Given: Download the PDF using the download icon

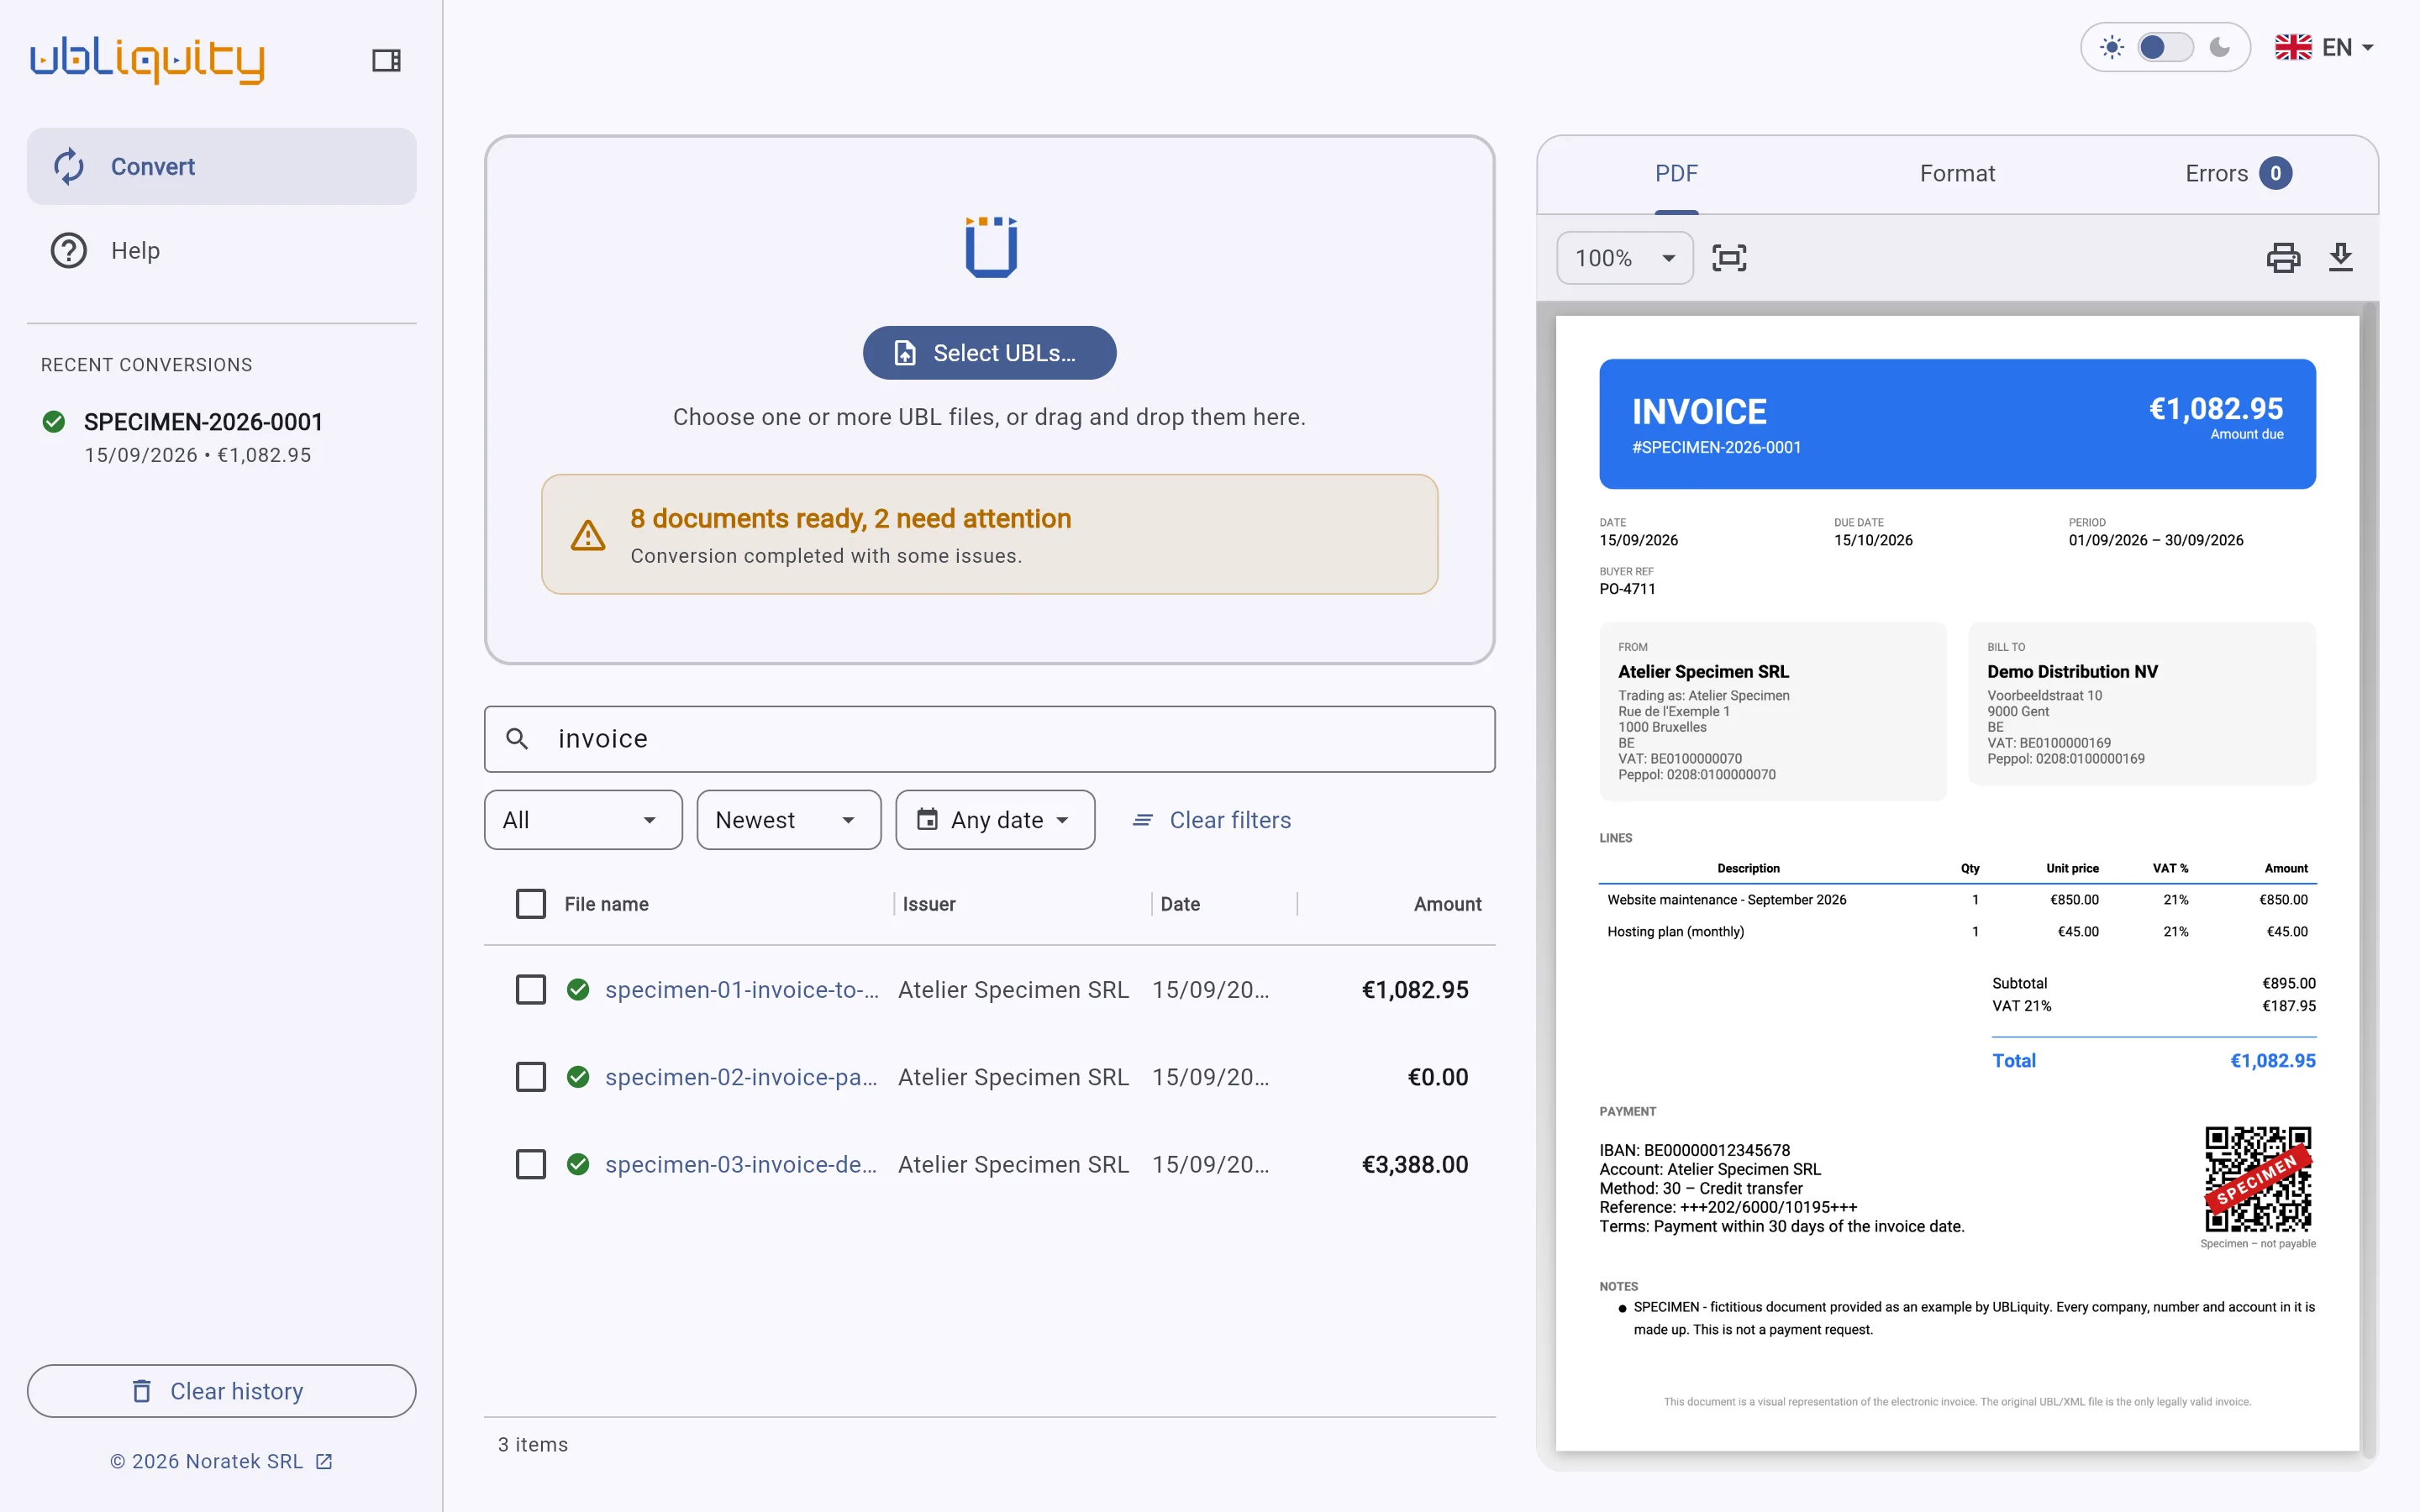Looking at the screenshot, I should pos(2341,258).
